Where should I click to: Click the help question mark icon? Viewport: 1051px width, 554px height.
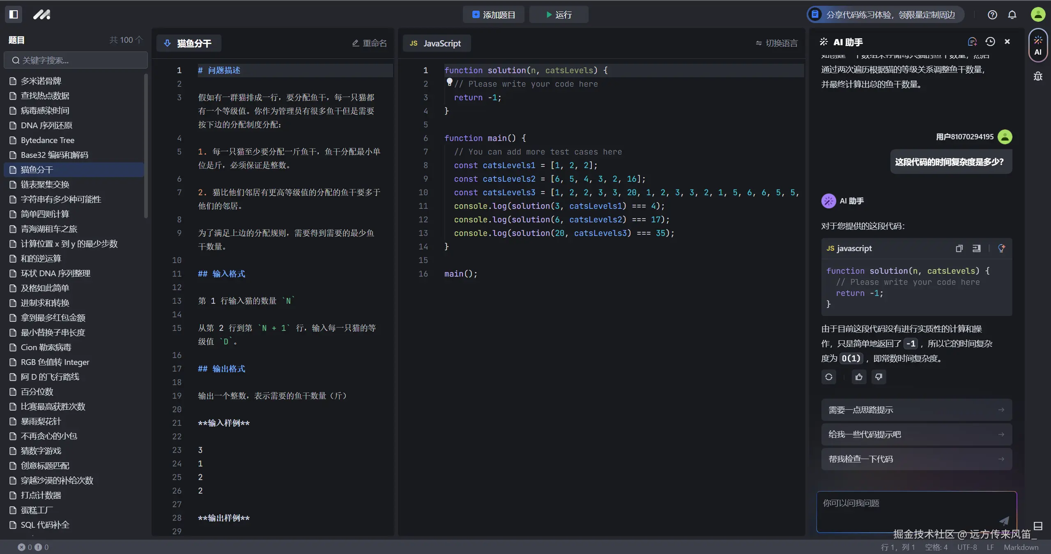pos(992,15)
